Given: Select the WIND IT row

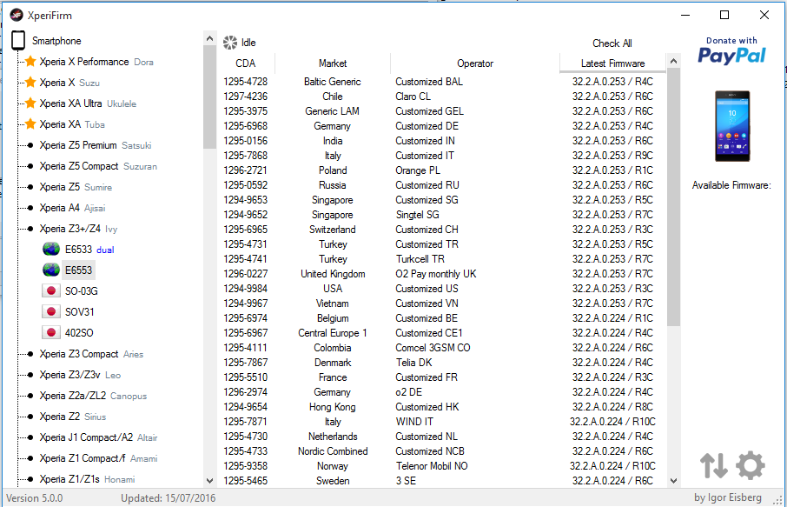Looking at the screenshot, I should click(x=441, y=422).
